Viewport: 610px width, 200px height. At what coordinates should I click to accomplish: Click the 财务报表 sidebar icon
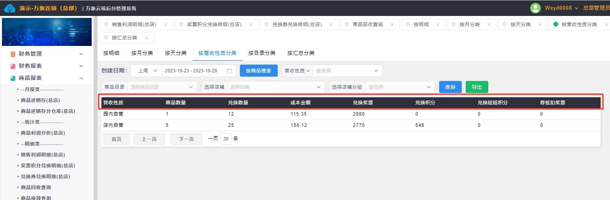point(13,66)
